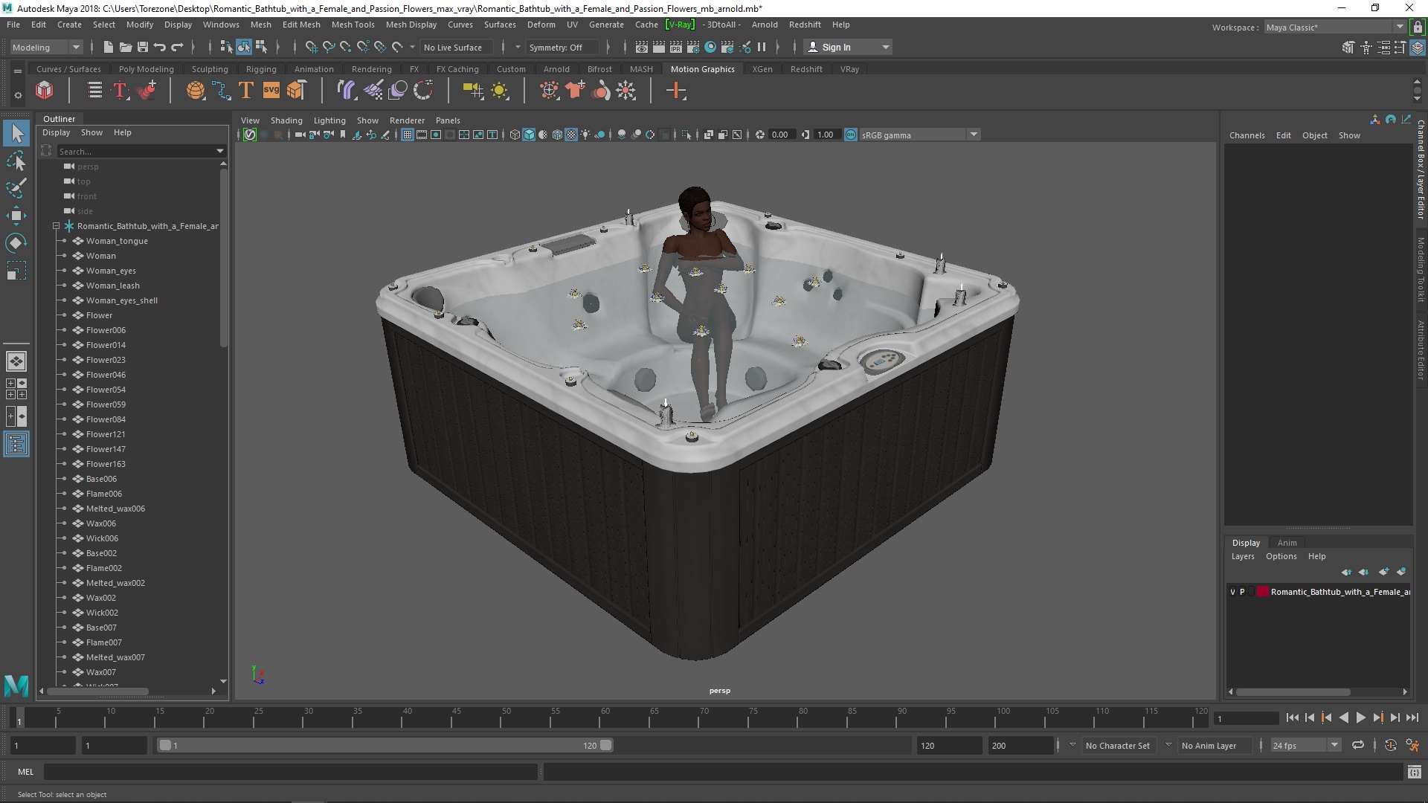Click the Undo arrow icon
The image size is (1428, 803).
point(159,47)
